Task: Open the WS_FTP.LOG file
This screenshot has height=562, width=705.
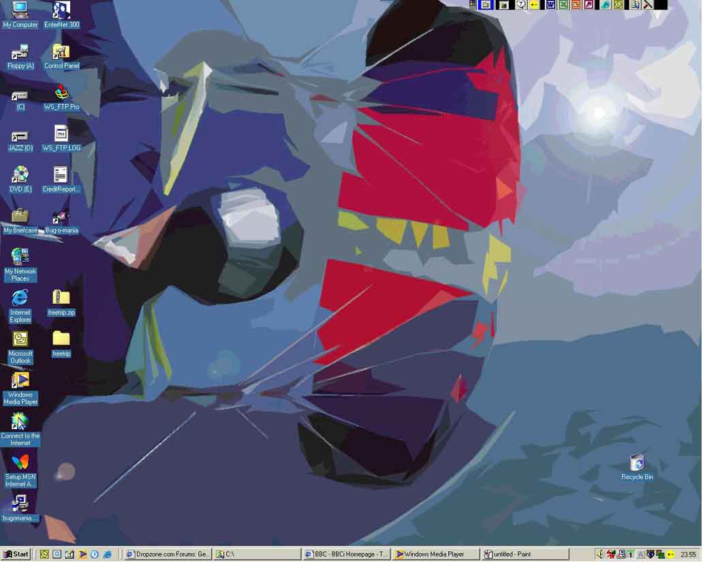Action: coord(61,134)
